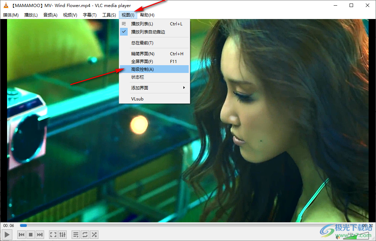This screenshot has height=241, width=376.
Task: Enable 高级控制(A) advanced controls
Action: pos(154,69)
